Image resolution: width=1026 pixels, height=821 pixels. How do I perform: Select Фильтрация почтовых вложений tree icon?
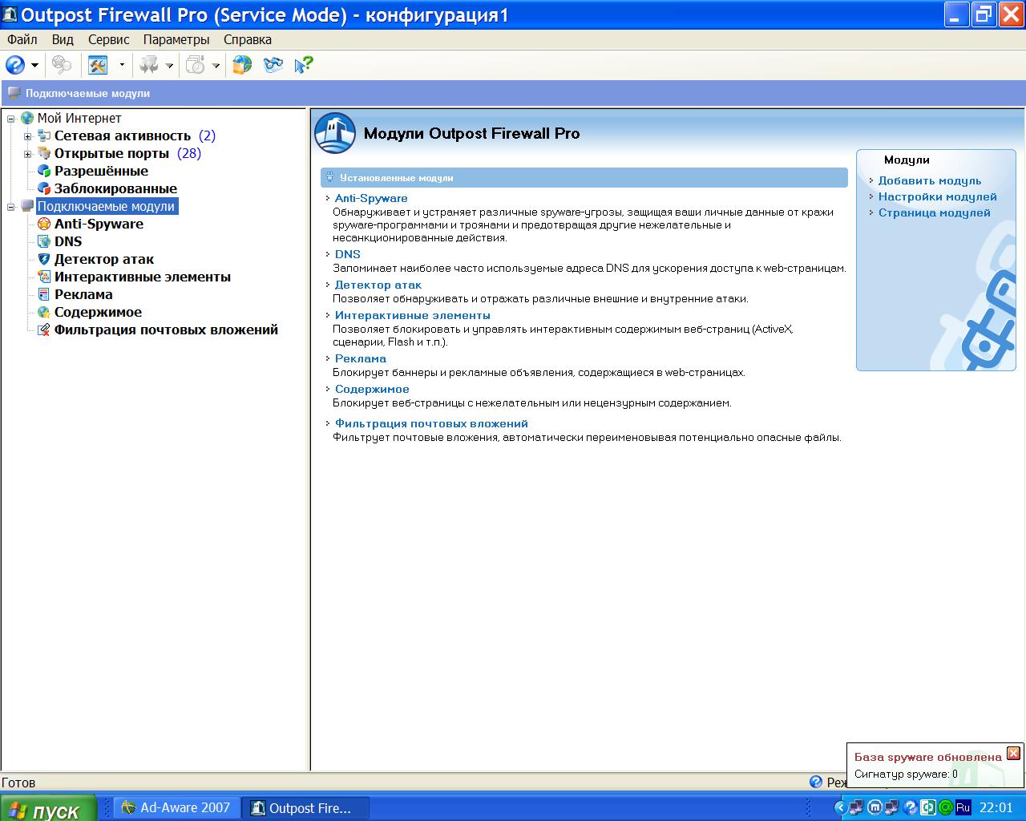click(x=44, y=330)
